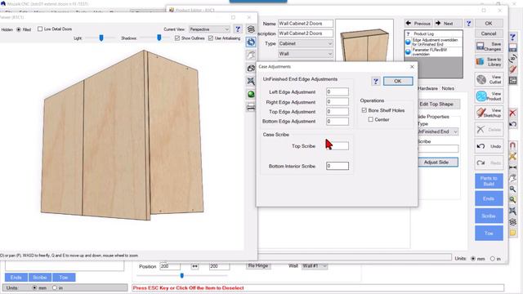Screen dimensions: 523x294
Task: Toggle Low Detail Doors checkbox
Action: click(x=40, y=29)
